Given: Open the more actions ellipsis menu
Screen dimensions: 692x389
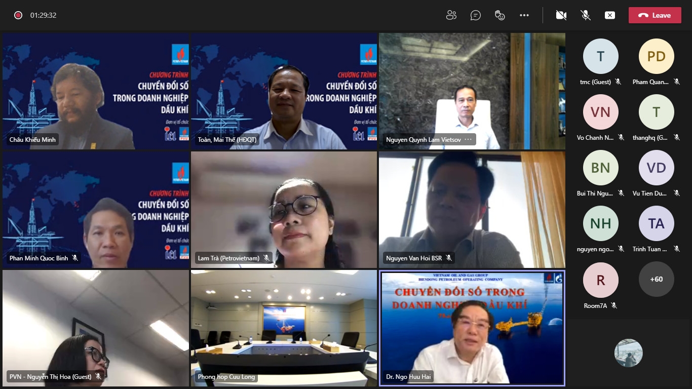Looking at the screenshot, I should pos(524,15).
